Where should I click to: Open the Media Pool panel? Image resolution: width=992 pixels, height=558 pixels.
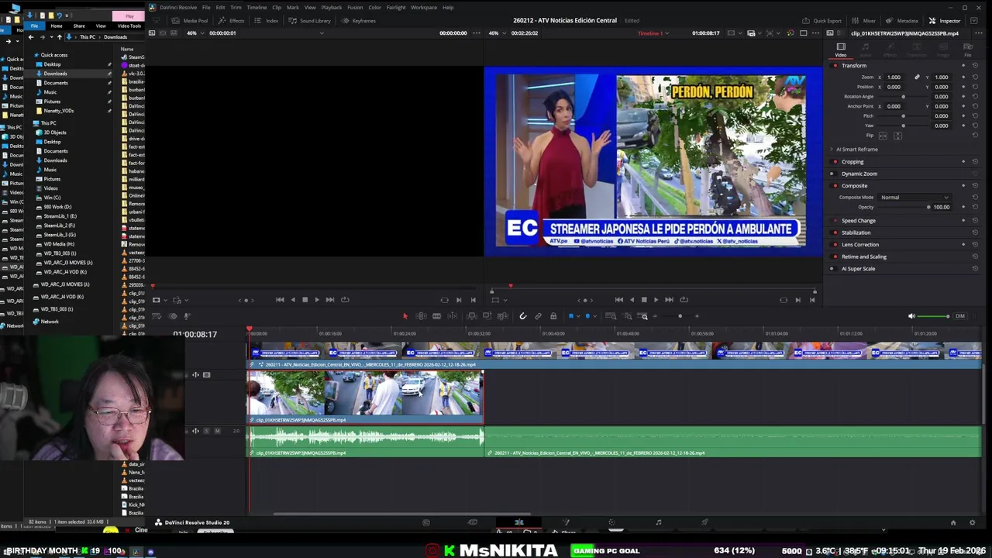pos(191,21)
